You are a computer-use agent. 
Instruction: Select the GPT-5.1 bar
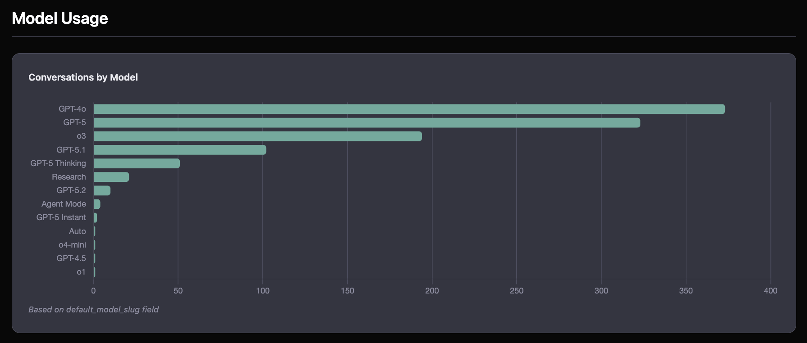[179, 150]
